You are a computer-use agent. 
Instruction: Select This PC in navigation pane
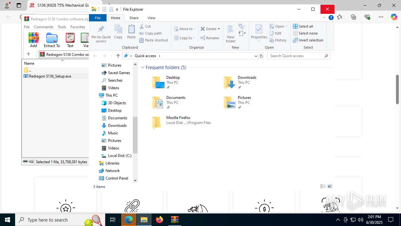[x=108, y=95]
